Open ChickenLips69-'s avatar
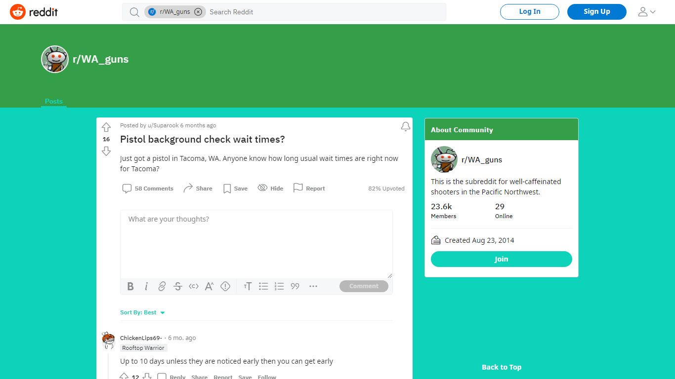Image resolution: width=675 pixels, height=379 pixels. tap(108, 341)
